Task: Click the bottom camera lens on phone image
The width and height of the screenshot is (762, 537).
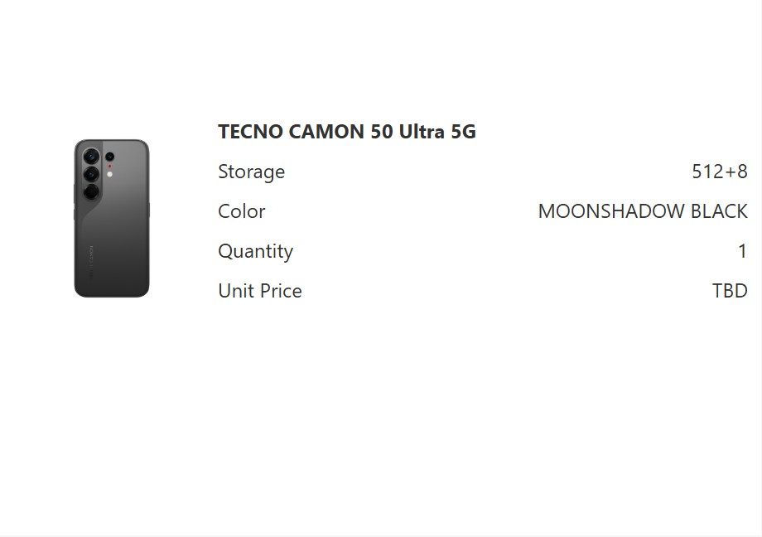Action: (91, 191)
